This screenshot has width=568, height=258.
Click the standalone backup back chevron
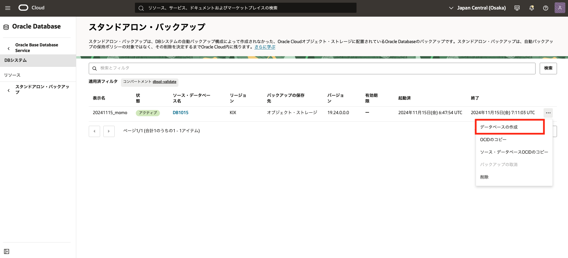click(x=9, y=90)
